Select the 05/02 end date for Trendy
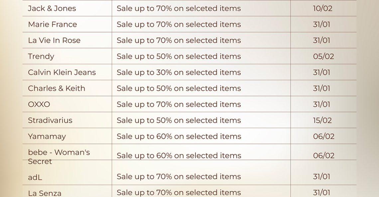 point(323,56)
